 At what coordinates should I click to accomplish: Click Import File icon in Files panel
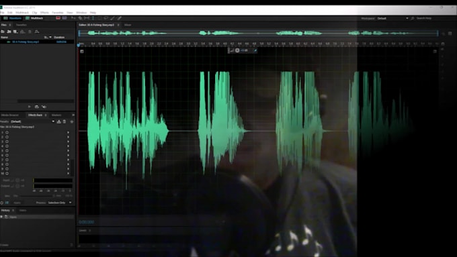(9, 32)
